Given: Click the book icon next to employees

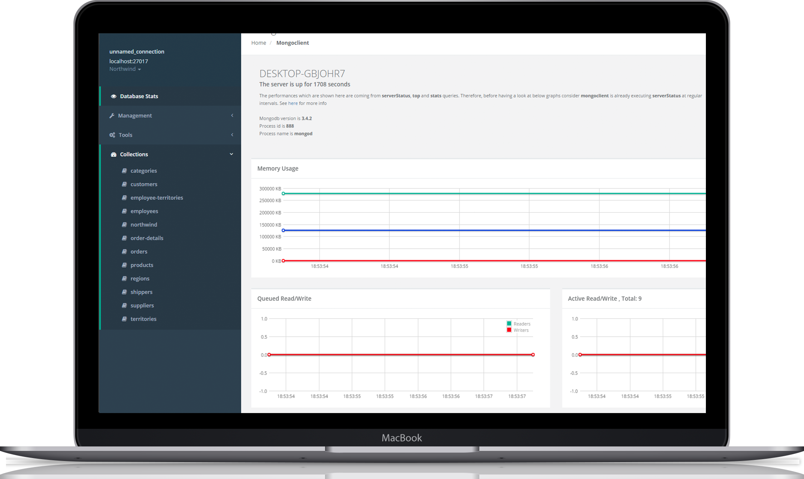Looking at the screenshot, I should tap(124, 211).
